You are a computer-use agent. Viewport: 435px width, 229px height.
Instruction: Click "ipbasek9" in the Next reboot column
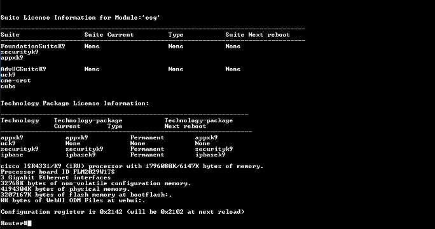210,155
